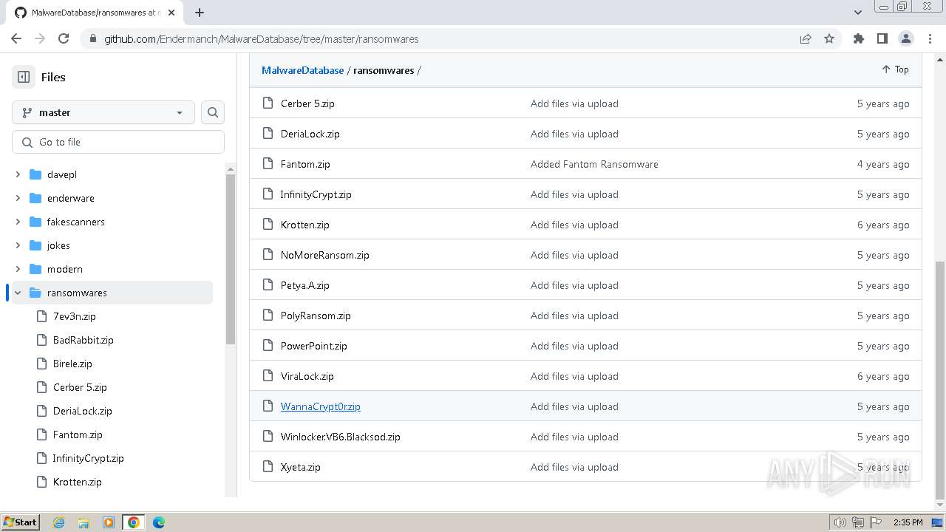Click ransomwares breadcrumb text
Screen dimensions: 946x532
[384, 70]
